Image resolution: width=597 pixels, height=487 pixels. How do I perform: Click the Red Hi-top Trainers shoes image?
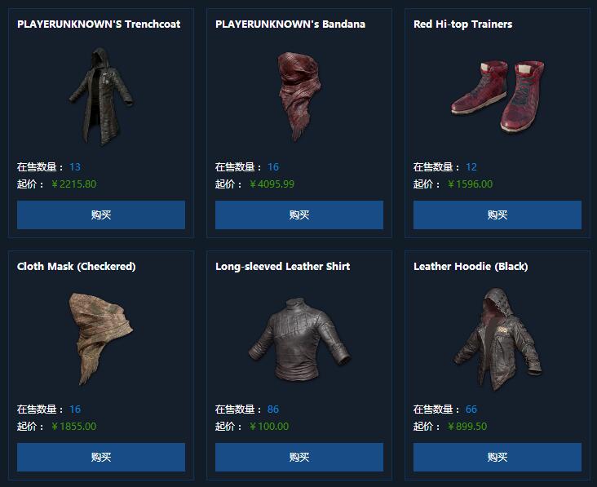coord(497,96)
